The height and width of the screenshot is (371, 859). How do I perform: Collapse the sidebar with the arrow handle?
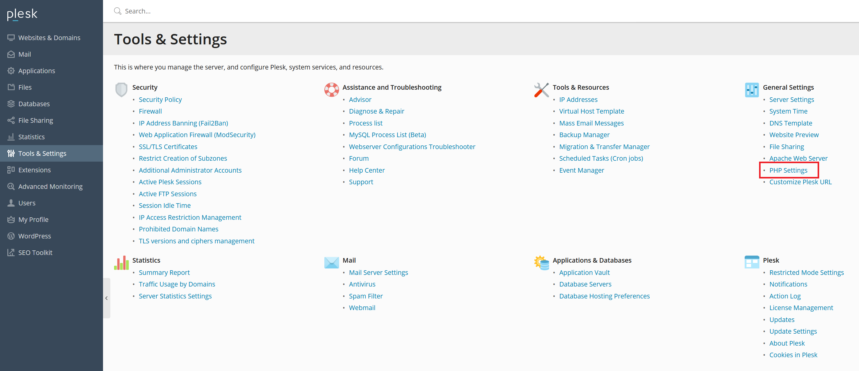106,298
